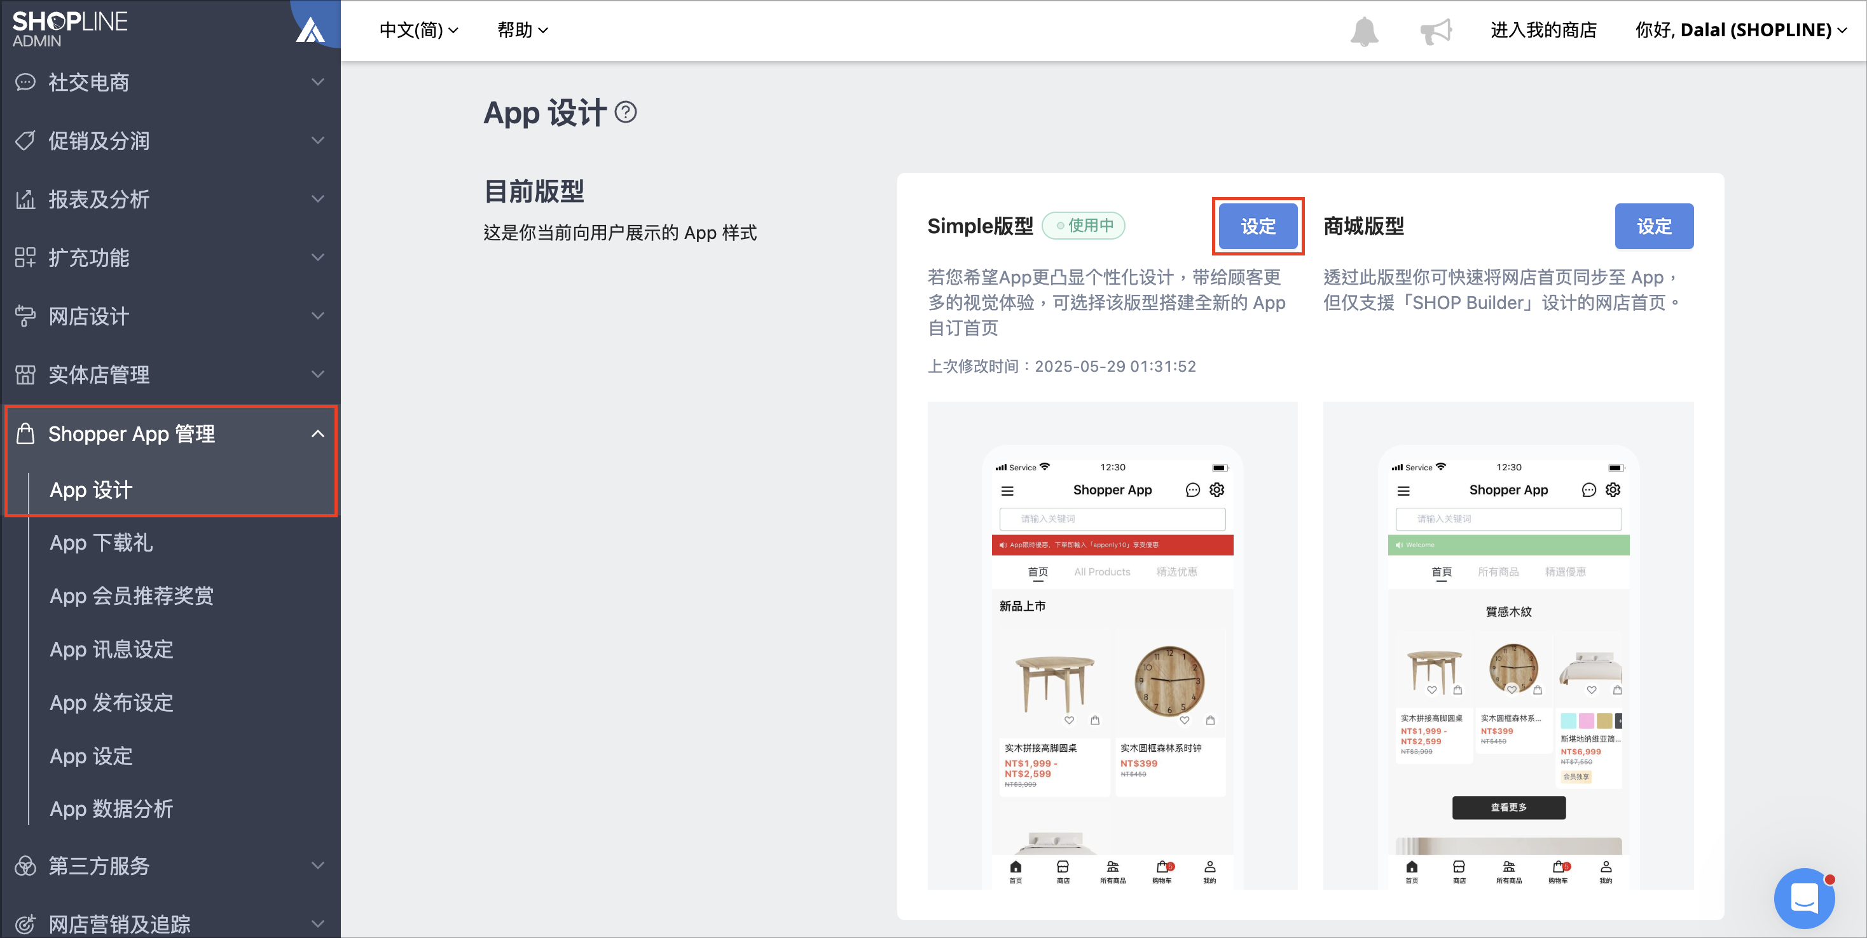Click the 社交电商 chat icon in sidebar
This screenshot has height=938, width=1867.
(x=25, y=83)
